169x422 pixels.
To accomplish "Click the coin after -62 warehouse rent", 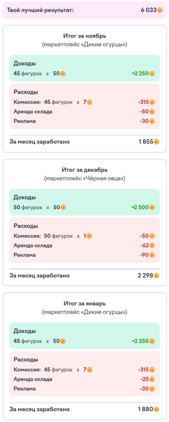I will [x=152, y=246].
